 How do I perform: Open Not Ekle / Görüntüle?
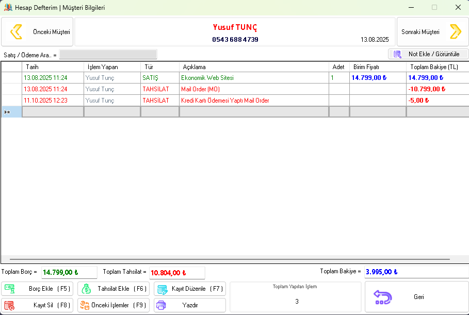tap(428, 54)
